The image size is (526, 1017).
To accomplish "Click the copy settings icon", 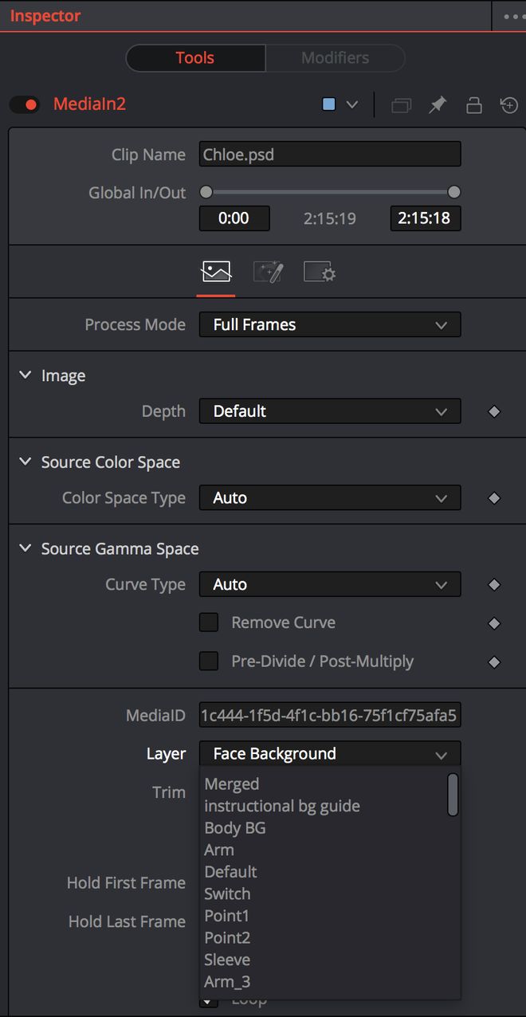I will (x=401, y=104).
